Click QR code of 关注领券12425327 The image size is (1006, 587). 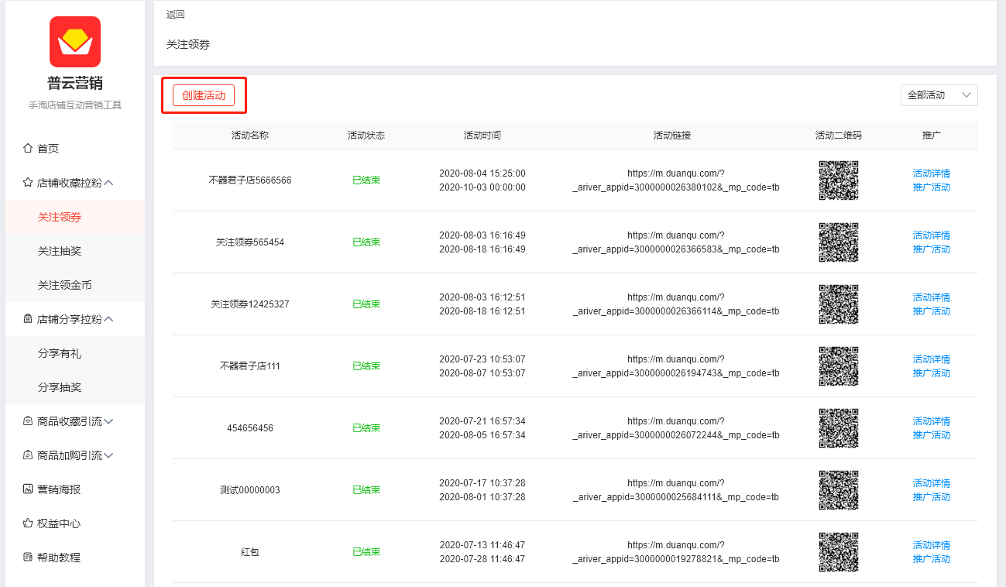[x=839, y=304]
